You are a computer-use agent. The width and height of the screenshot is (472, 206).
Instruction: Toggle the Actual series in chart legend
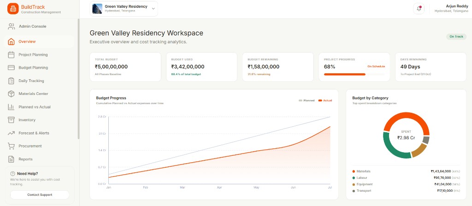pos(325,100)
